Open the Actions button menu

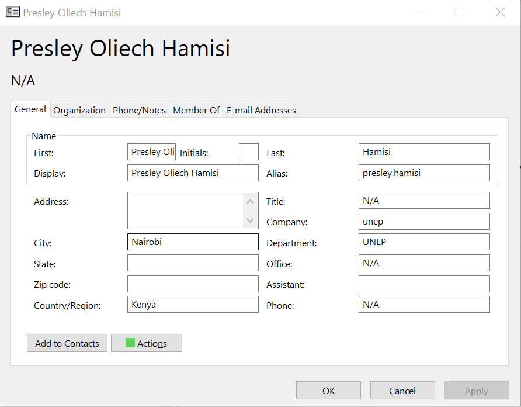point(147,343)
